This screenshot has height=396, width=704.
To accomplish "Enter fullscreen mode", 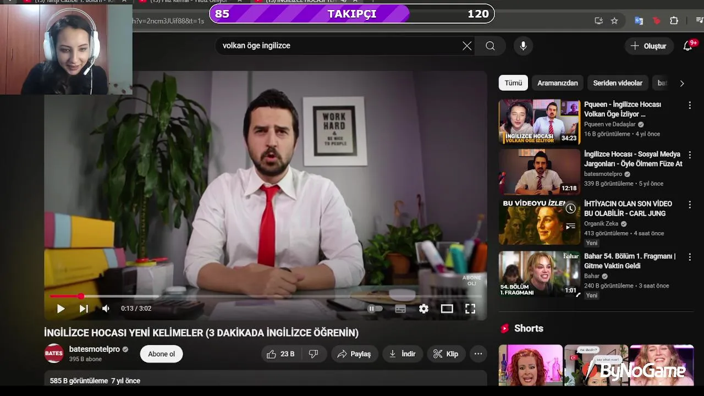I will coord(470,309).
